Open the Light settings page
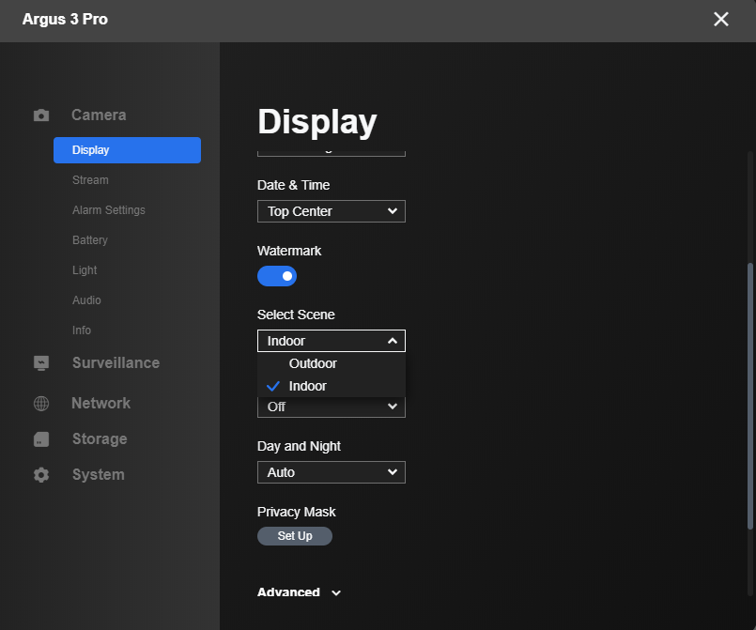 (85, 270)
